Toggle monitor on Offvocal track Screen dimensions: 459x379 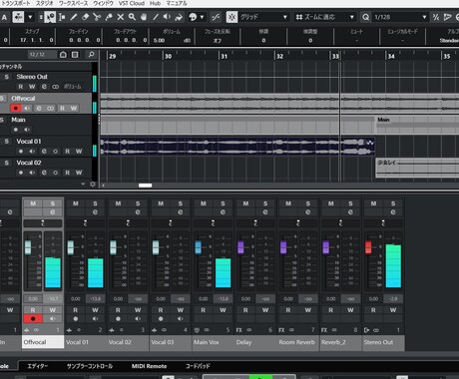[27, 109]
